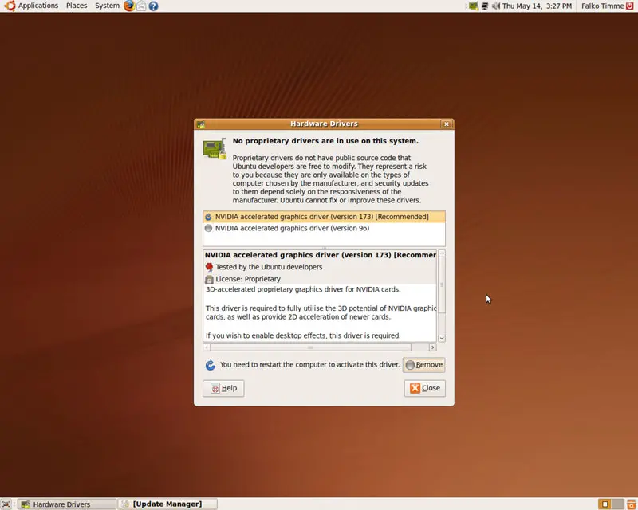Click the Help button in dialog
The image size is (638, 510).
(x=223, y=388)
